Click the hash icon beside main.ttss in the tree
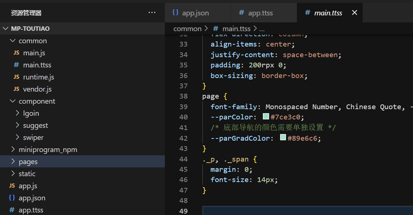 tap(16, 65)
